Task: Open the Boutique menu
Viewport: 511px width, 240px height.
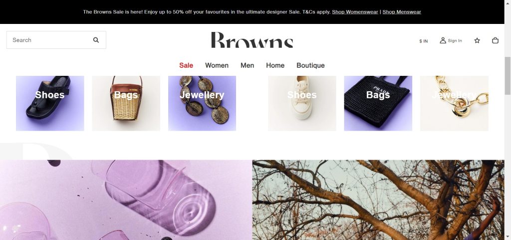Action: (310, 65)
